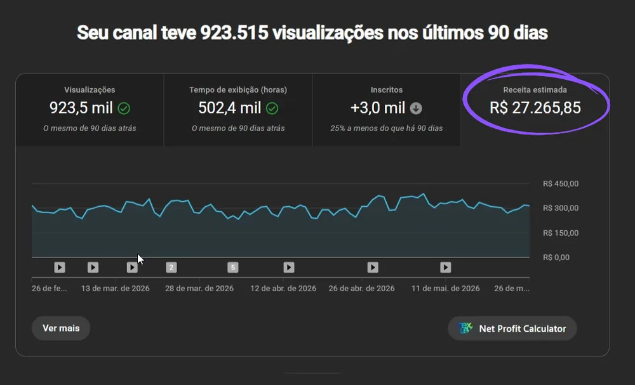Click the video marker near 26 de abr. de 2026
The height and width of the screenshot is (385, 635).
click(373, 267)
